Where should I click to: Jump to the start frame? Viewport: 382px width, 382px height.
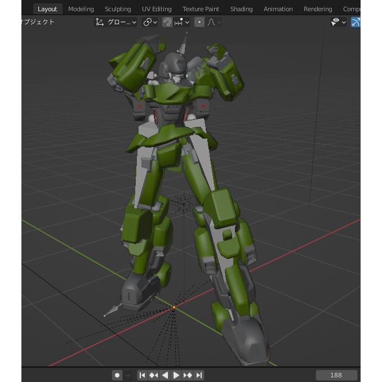click(143, 375)
